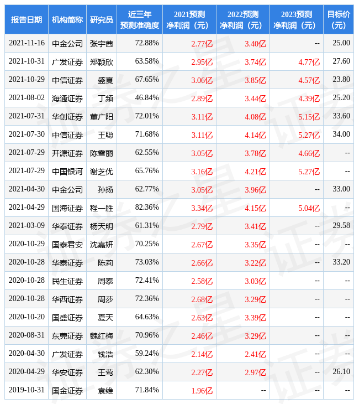Select institution 中国银河
Image resolution: width=354 pixels, height=404 pixels.
[x=67, y=172]
